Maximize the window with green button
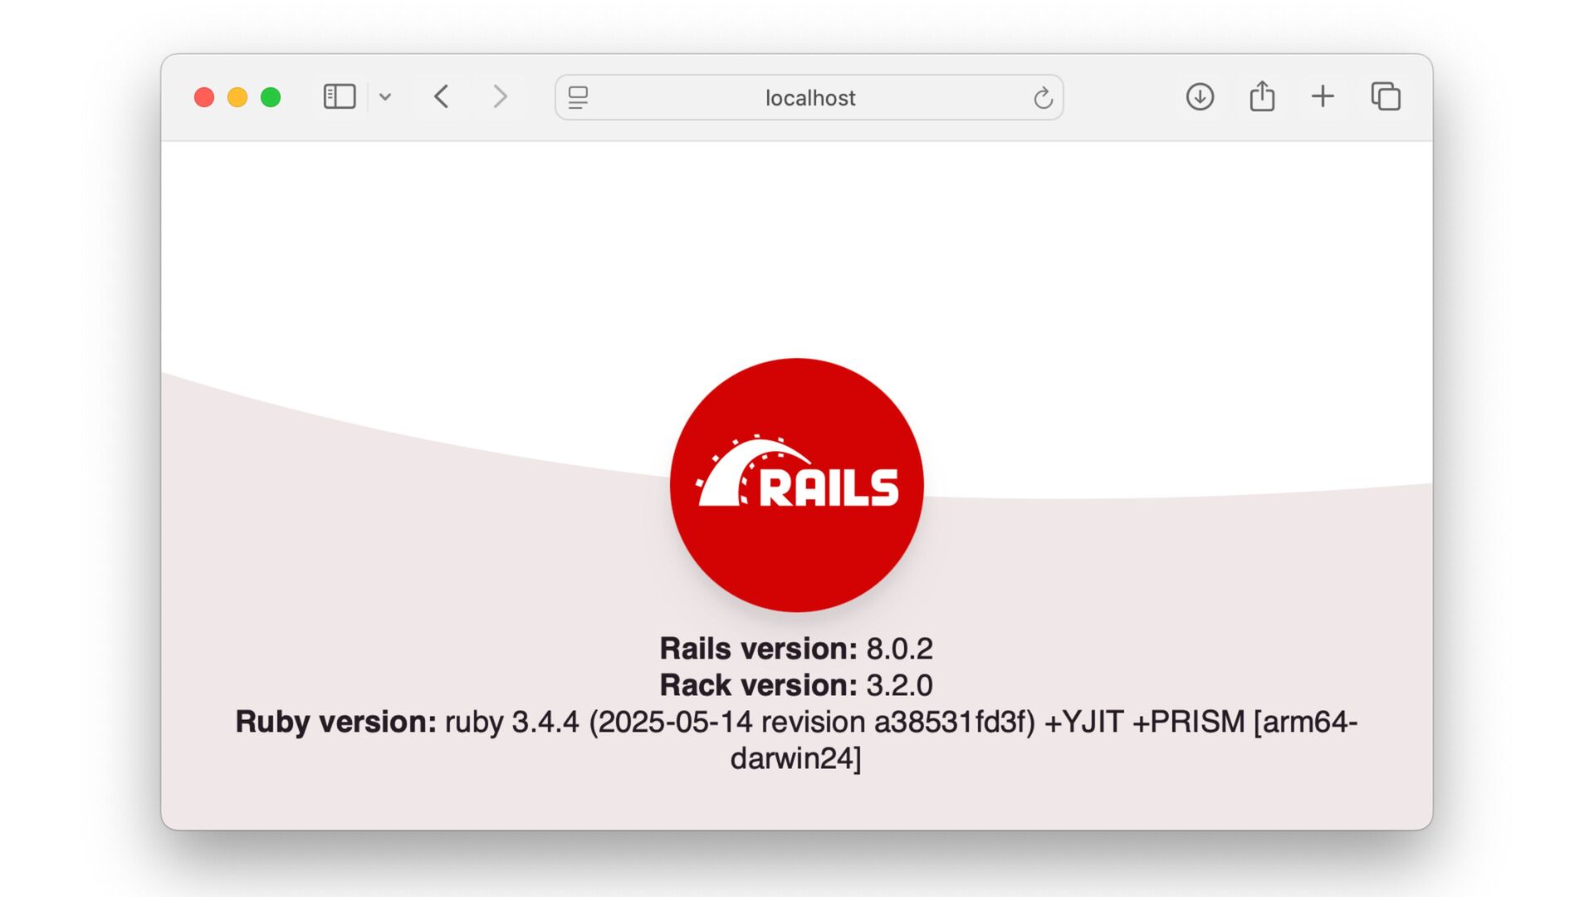The width and height of the screenshot is (1594, 897). coord(271,97)
